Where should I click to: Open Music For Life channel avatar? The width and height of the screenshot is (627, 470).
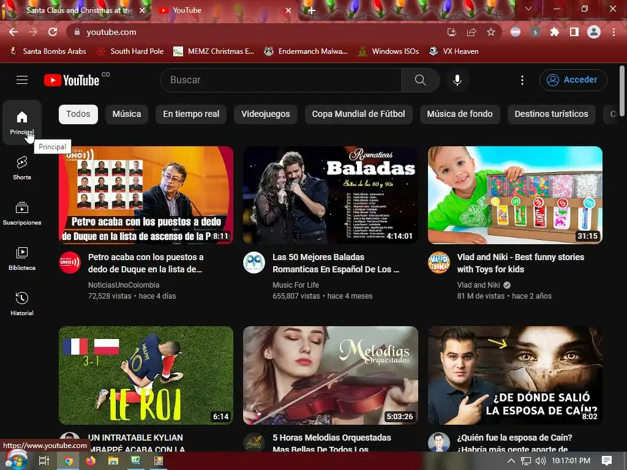coord(254,263)
